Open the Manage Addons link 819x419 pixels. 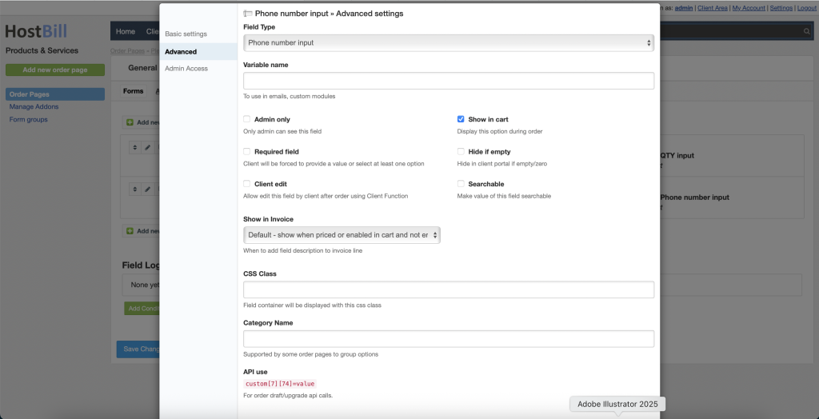[34, 106]
